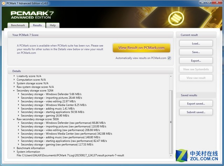Click the Export... button
This screenshot has height=166, width=224.
[x=196, y=60]
